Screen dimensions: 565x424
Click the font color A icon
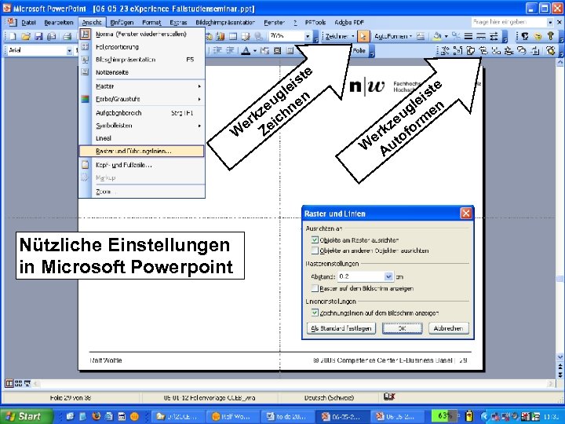point(246,50)
